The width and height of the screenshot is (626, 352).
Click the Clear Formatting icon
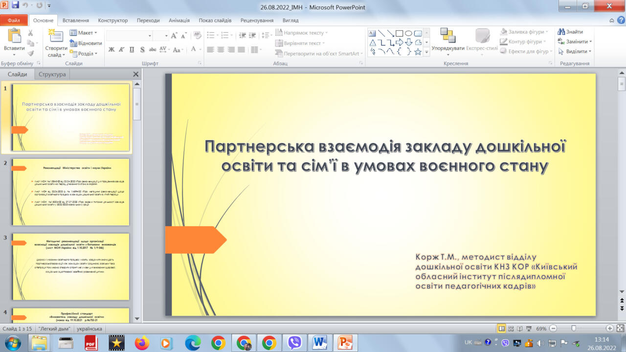tap(197, 35)
